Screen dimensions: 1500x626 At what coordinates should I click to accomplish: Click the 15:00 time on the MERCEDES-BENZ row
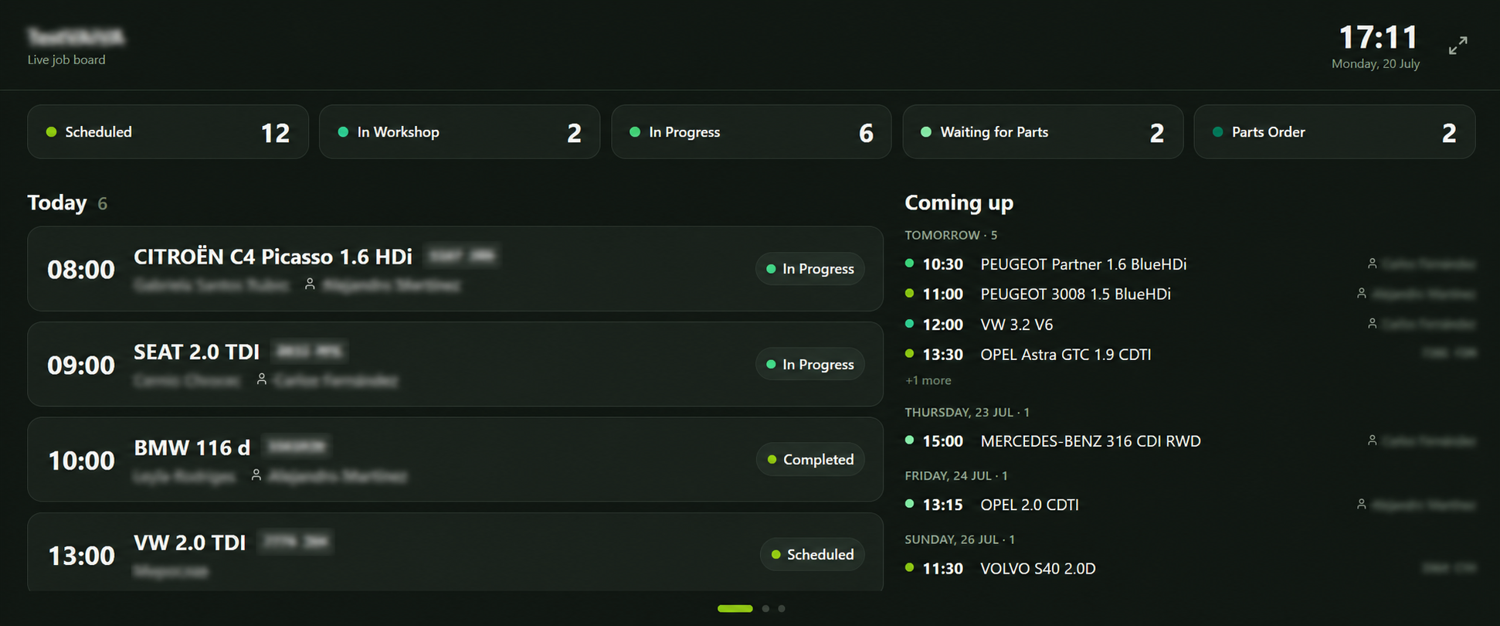[942, 441]
